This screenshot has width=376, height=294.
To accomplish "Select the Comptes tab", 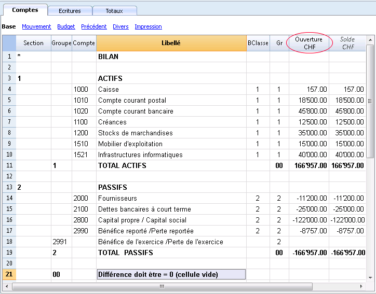I will pos(25,10).
